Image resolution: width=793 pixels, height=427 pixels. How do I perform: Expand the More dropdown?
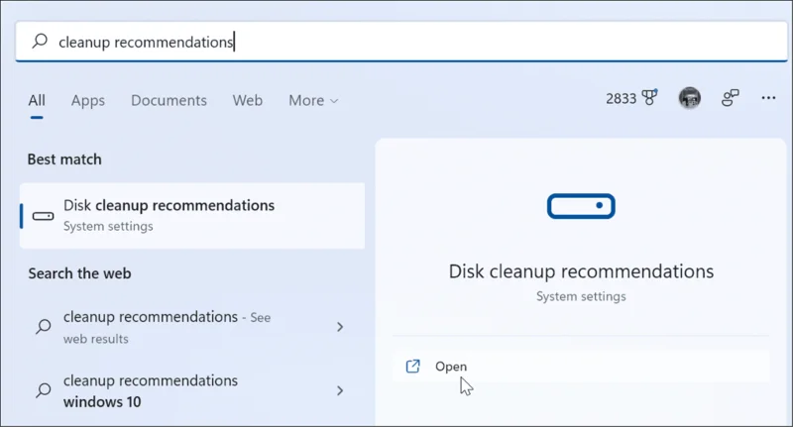tap(313, 101)
